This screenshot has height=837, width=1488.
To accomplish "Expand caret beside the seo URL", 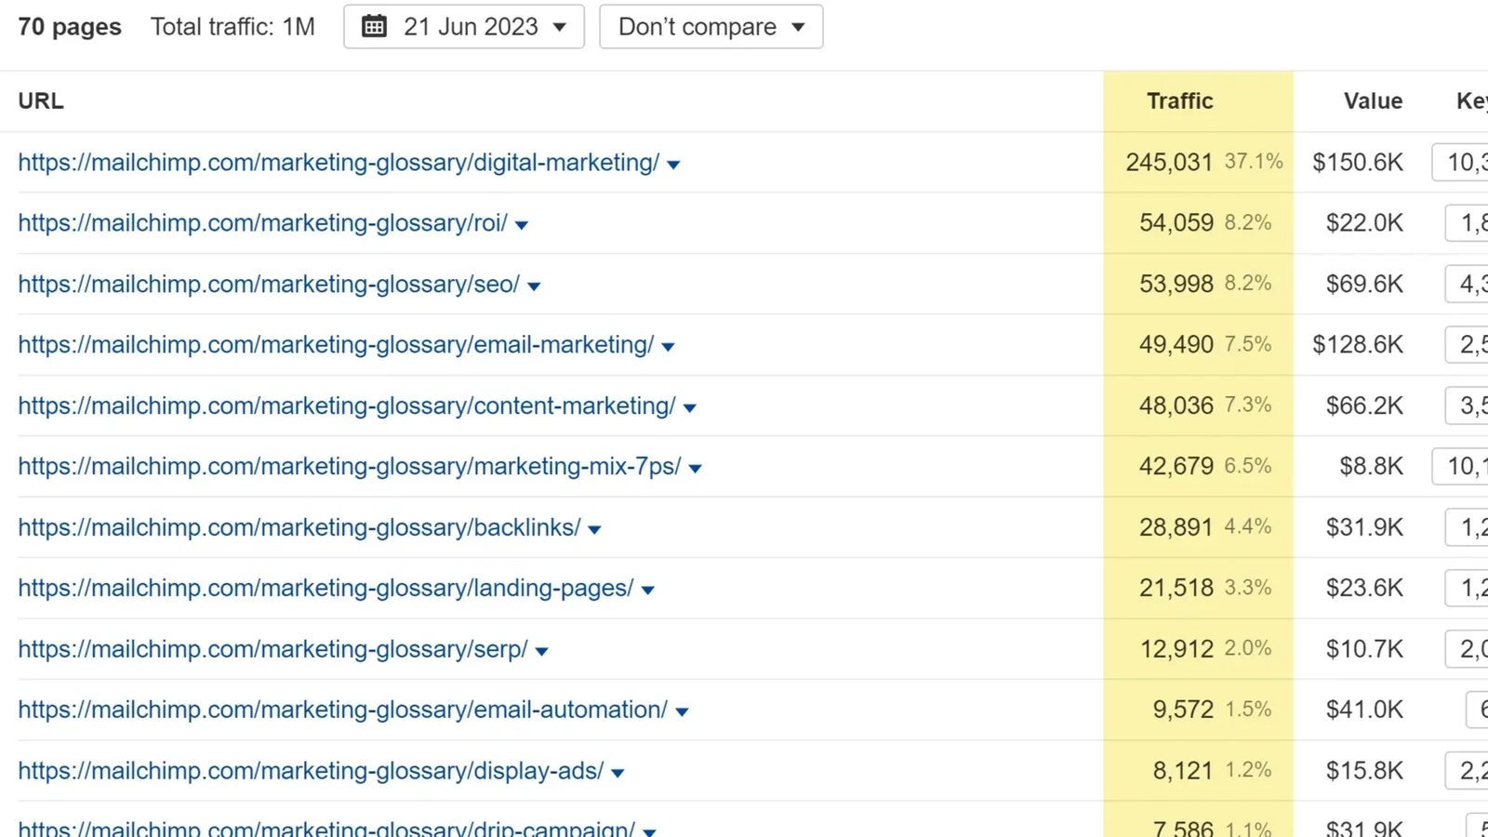I will (534, 286).
